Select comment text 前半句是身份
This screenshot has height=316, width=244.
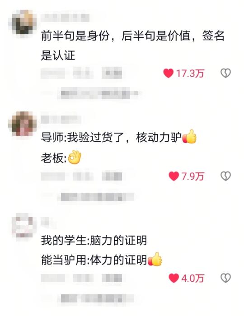click(x=75, y=36)
